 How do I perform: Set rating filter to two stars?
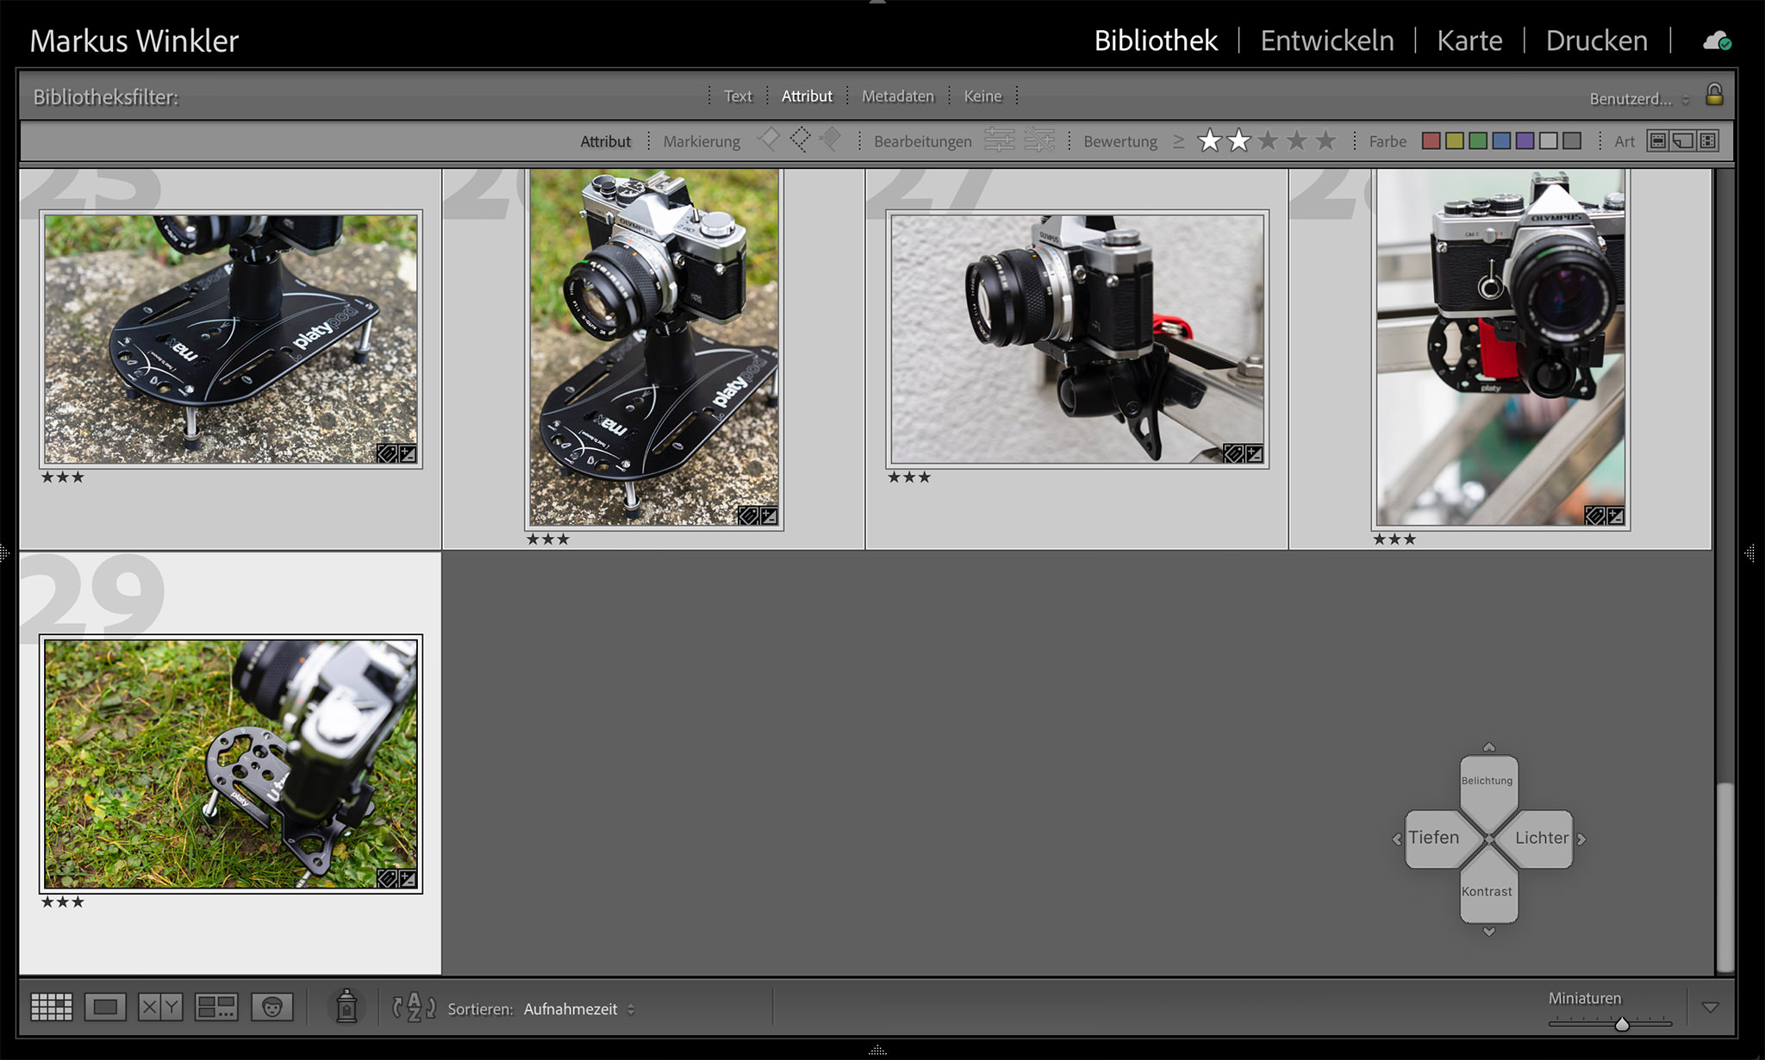(x=1238, y=140)
